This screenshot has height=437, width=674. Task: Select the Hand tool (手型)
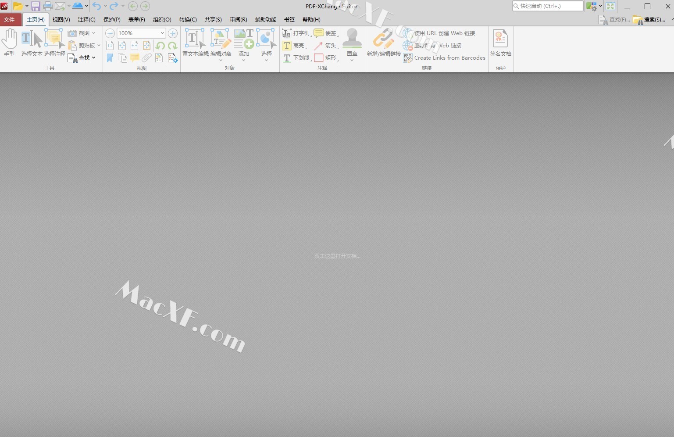click(9, 43)
